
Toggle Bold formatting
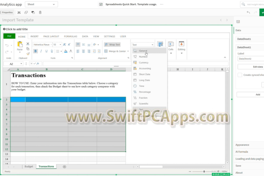pyautogui.click(x=35, y=51)
